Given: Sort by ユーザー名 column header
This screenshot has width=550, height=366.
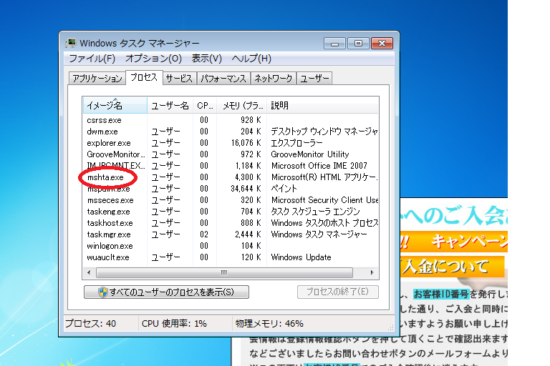Looking at the screenshot, I should pos(170,105).
